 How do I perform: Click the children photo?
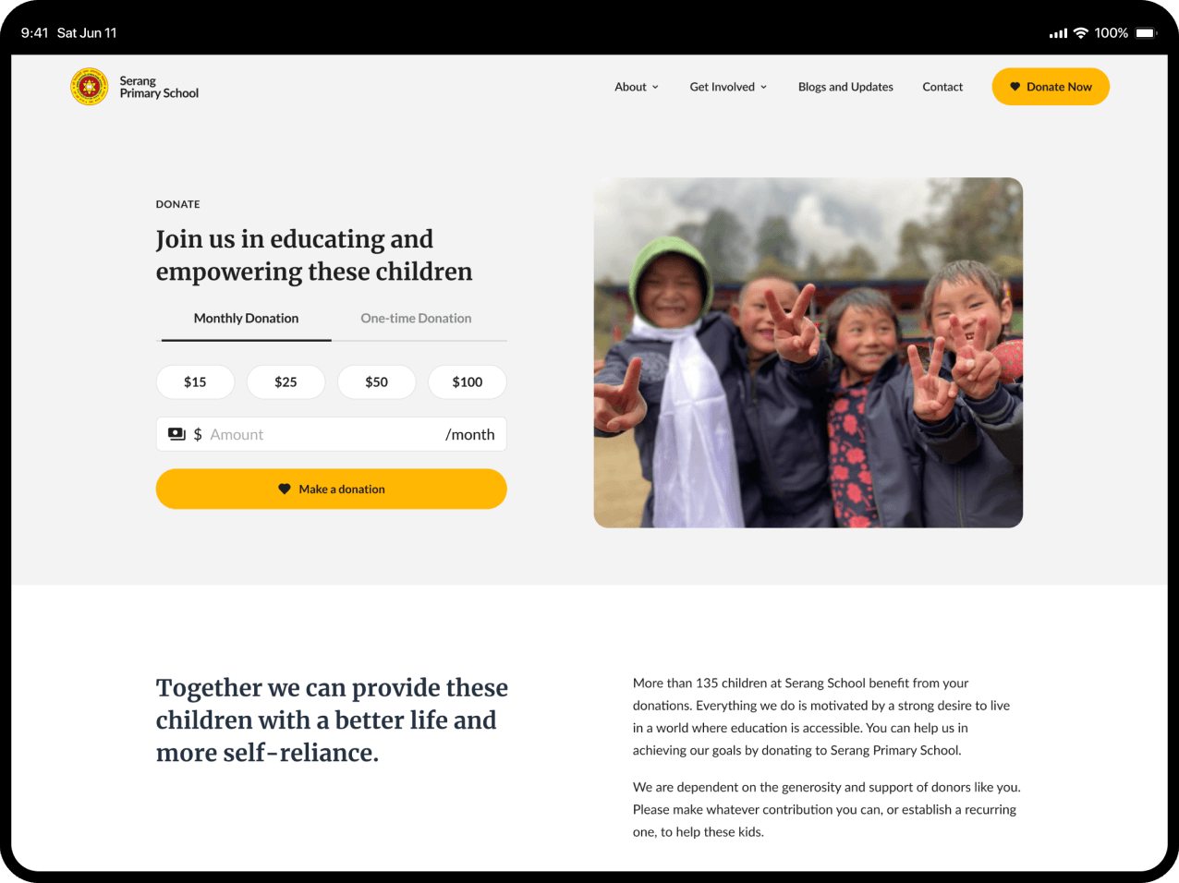[808, 353]
